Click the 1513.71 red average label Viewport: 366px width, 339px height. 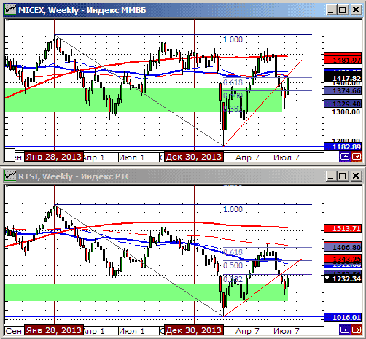pos(343,228)
